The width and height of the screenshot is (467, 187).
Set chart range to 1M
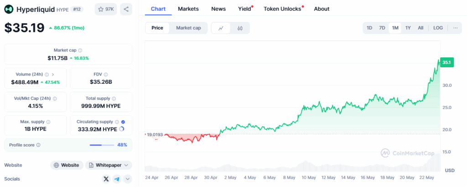(395, 28)
